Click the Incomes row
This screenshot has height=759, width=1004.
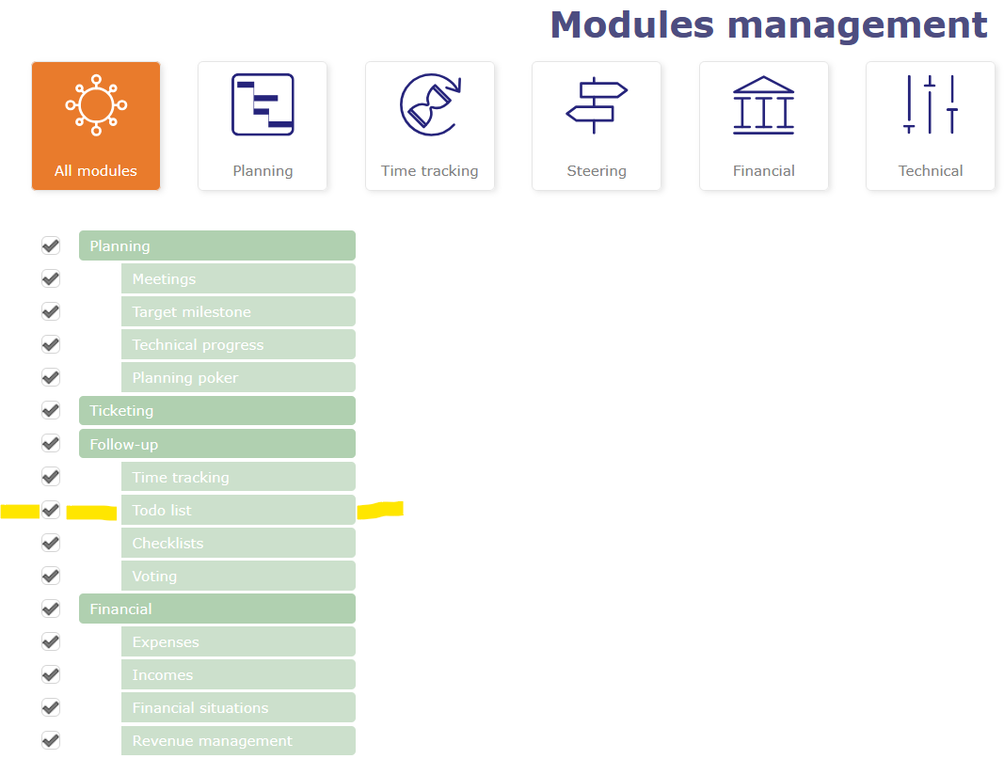pyautogui.click(x=238, y=674)
